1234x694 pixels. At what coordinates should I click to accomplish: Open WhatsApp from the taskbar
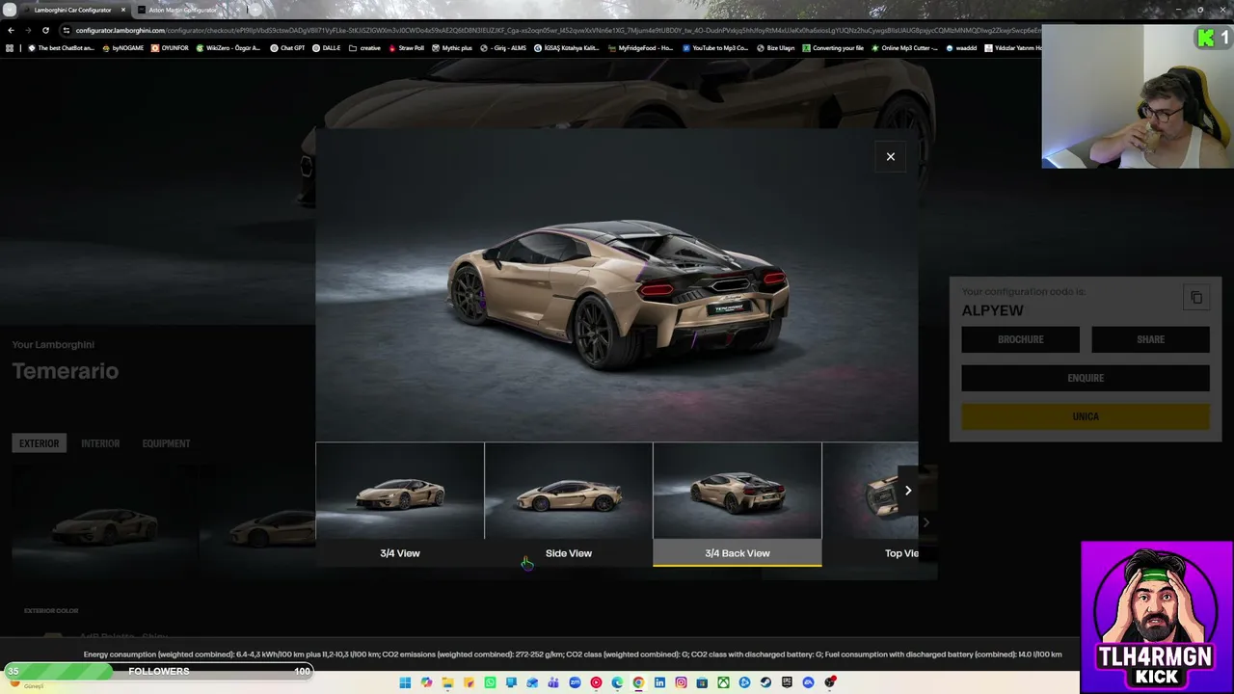(x=490, y=682)
